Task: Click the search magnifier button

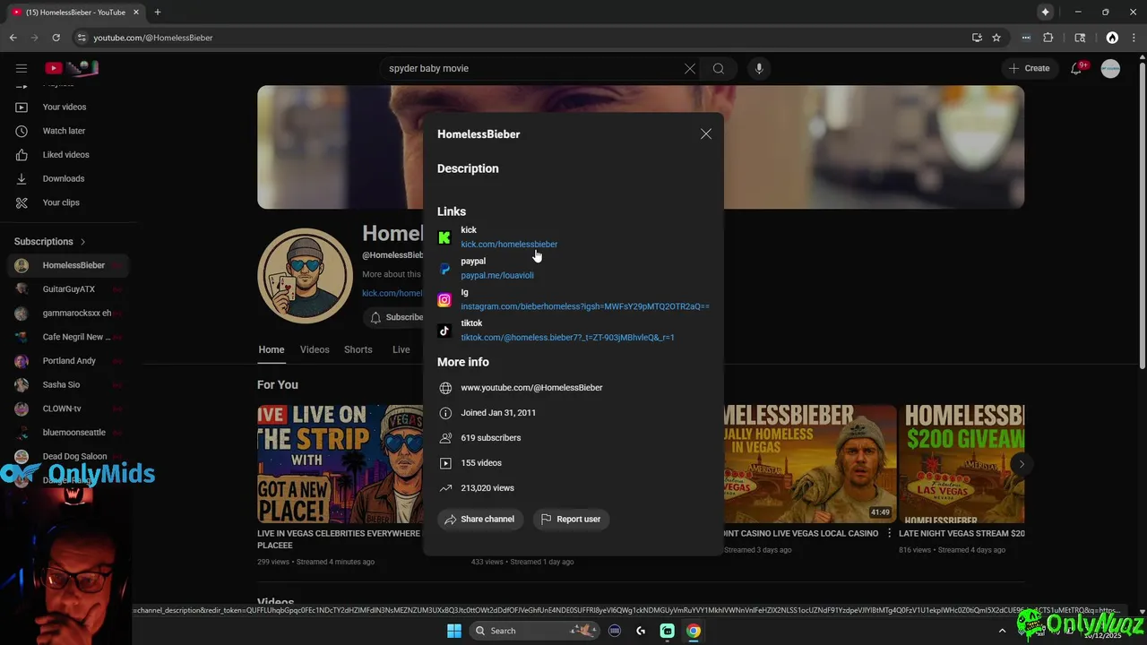Action: (719, 68)
